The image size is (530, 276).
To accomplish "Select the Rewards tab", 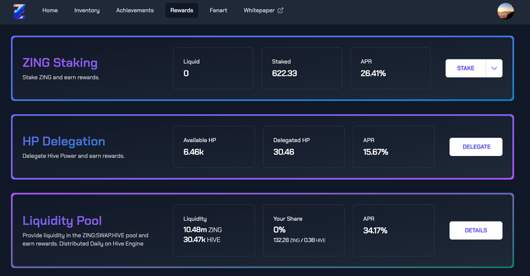I will [182, 10].
